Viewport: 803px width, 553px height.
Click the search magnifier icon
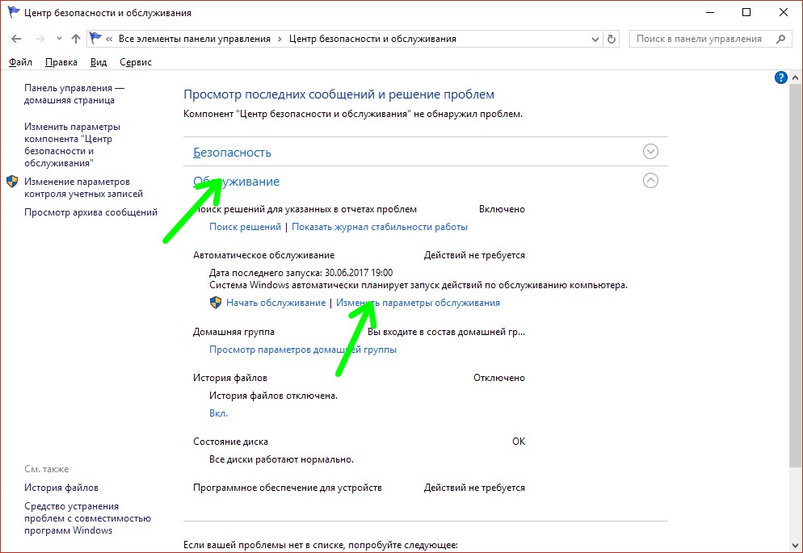pos(780,39)
